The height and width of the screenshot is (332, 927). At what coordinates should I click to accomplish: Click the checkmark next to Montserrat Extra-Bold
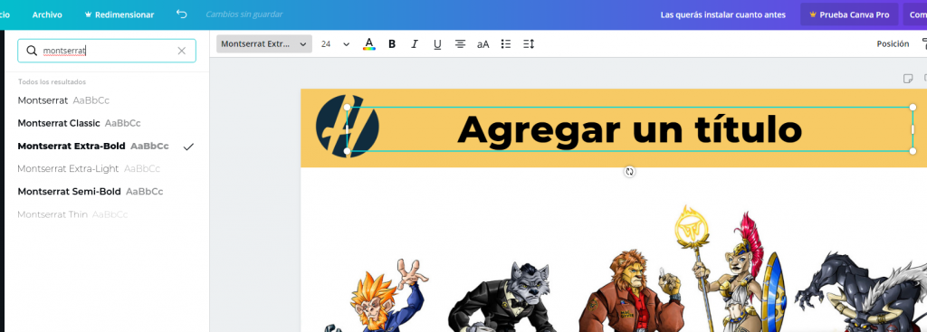[x=188, y=147]
